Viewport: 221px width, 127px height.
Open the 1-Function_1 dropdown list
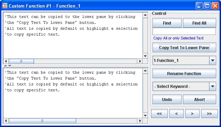(213, 61)
